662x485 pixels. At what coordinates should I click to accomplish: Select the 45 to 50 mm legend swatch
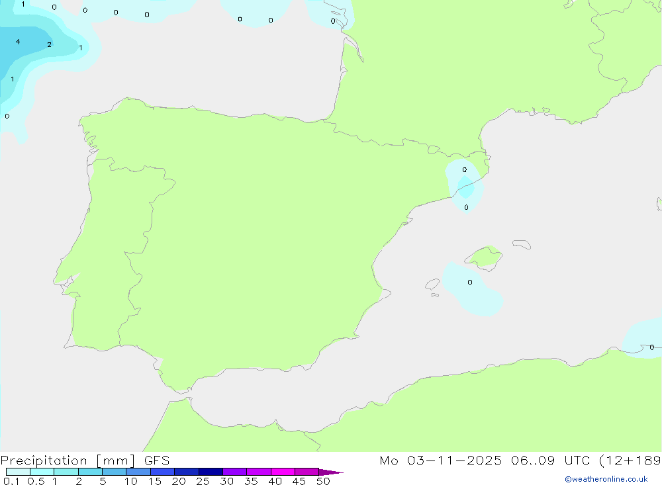(307, 472)
